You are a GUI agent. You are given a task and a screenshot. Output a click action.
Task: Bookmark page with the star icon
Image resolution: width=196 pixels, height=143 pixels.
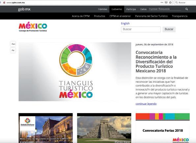170,3
